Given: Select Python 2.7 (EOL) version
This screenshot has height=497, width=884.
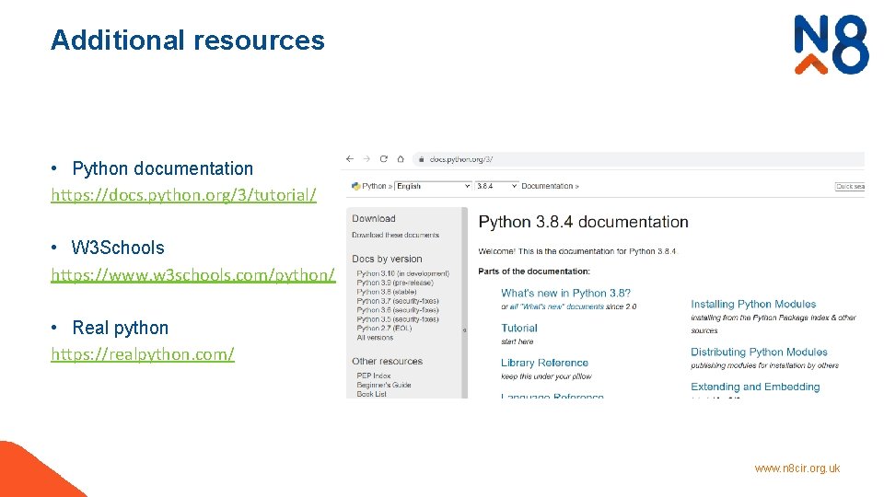Looking at the screenshot, I should [x=385, y=328].
